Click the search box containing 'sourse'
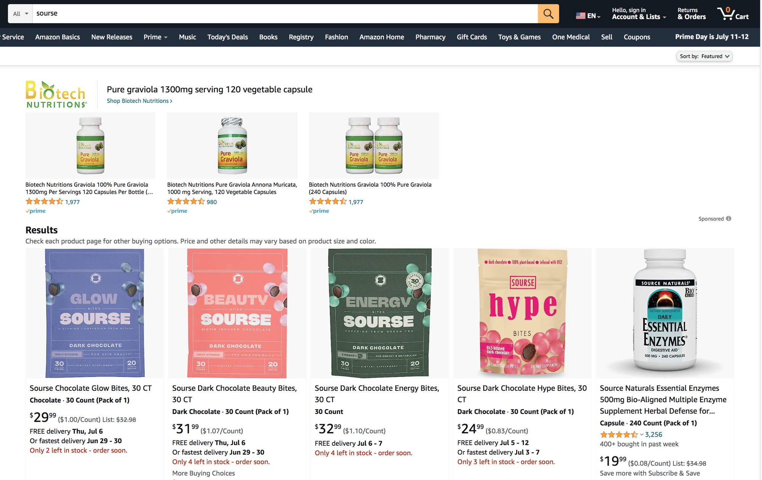The height and width of the screenshot is (480, 762). 285,14
